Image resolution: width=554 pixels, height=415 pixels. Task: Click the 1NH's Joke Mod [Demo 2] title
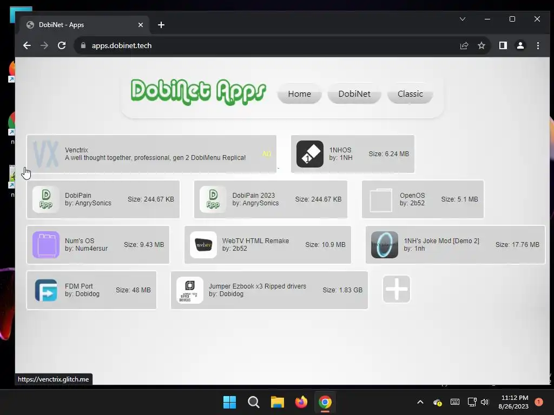coord(441,241)
